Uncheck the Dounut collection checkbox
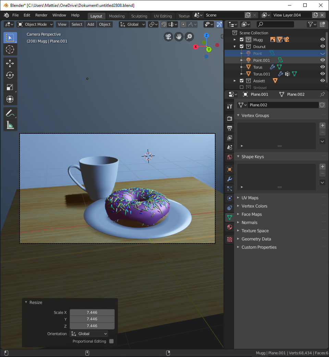The height and width of the screenshot is (357, 329). point(242,47)
